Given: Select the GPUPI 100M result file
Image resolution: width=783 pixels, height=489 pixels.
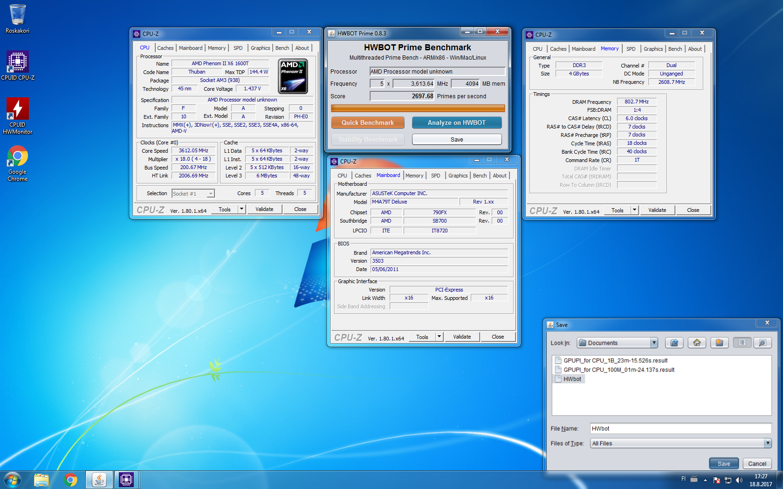Looking at the screenshot, I should tap(614, 370).
